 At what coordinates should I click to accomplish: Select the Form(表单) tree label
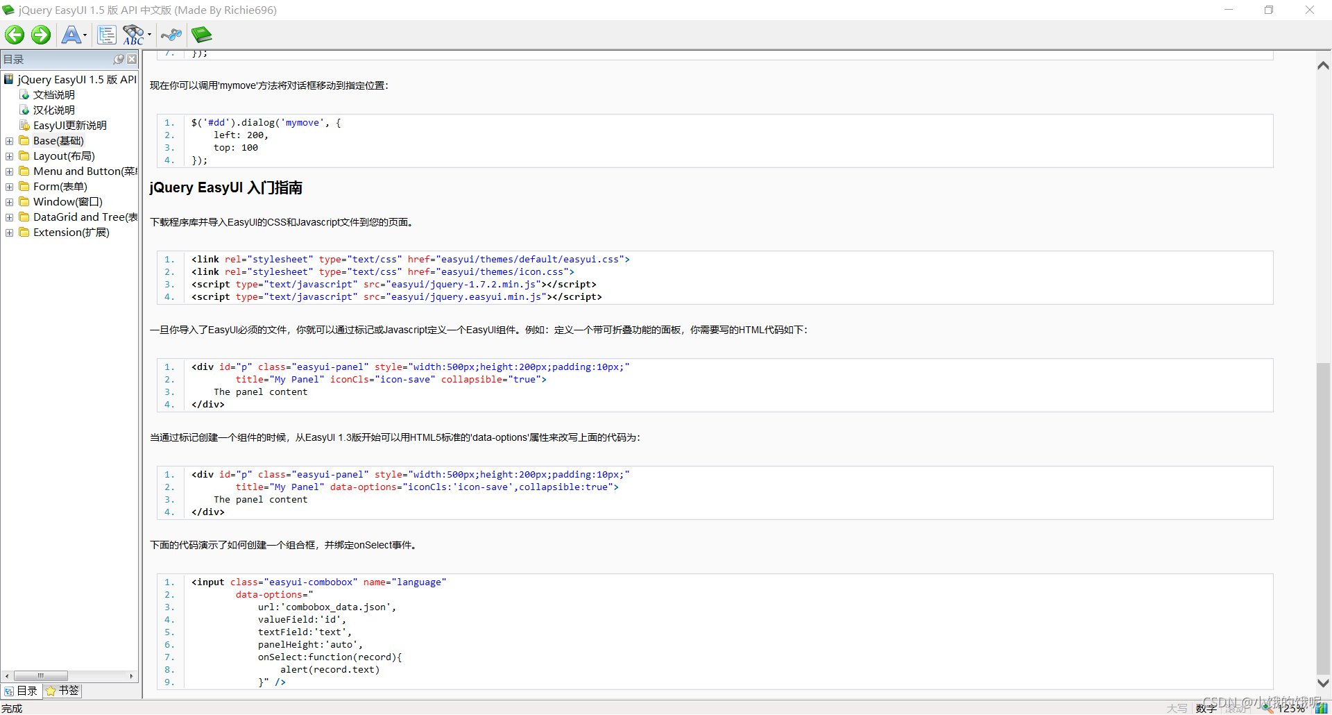60,187
